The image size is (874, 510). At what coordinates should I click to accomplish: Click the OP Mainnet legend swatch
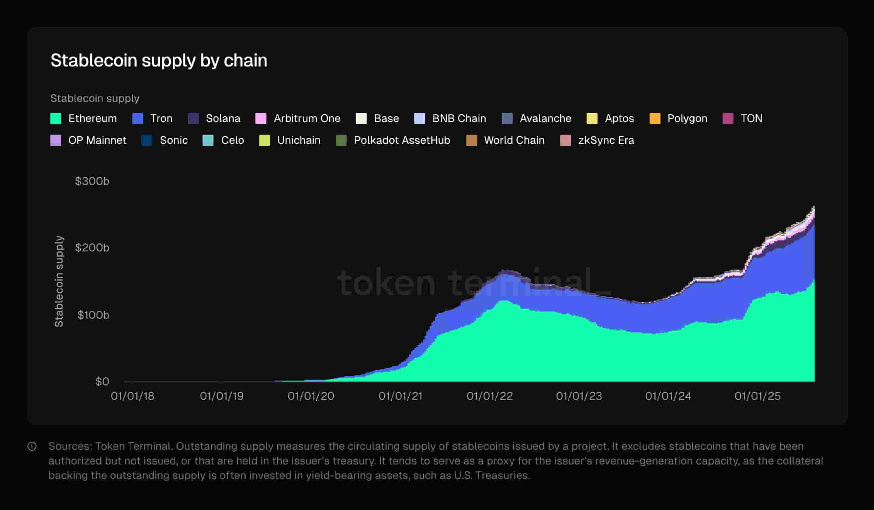(55, 140)
